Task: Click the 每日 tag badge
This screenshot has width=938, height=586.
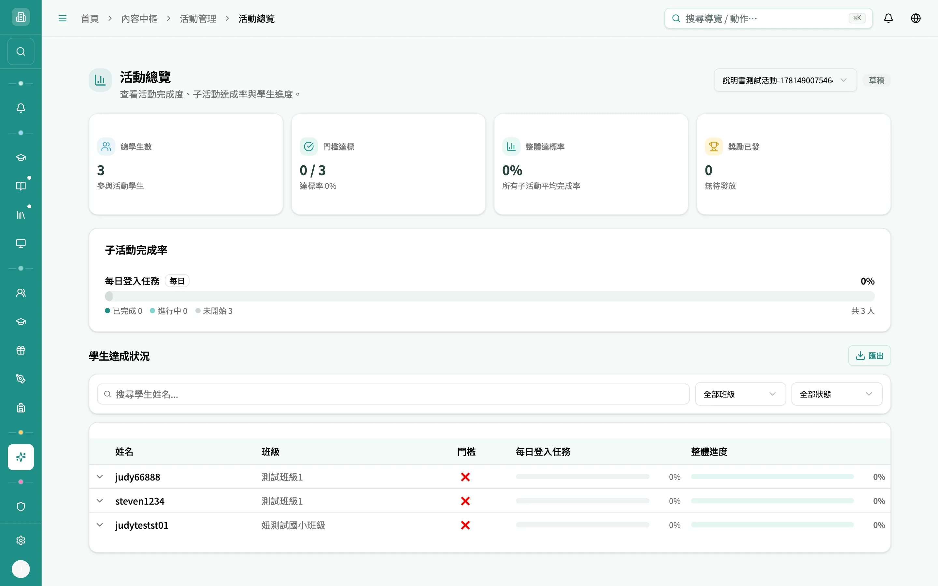Action: (x=177, y=281)
